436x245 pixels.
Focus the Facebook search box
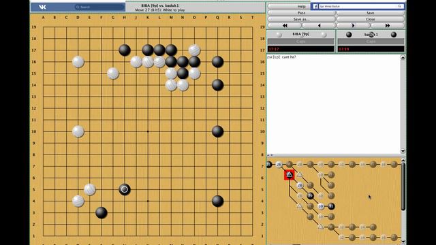[360, 6]
